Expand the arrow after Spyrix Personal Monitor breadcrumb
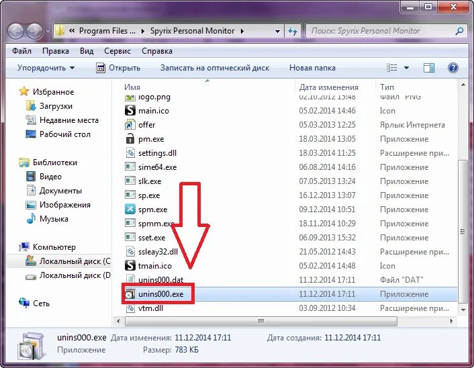Screen dimensions: 474x368 click(x=242, y=31)
